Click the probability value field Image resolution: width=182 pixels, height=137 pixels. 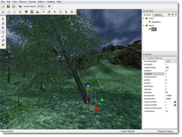171,64
